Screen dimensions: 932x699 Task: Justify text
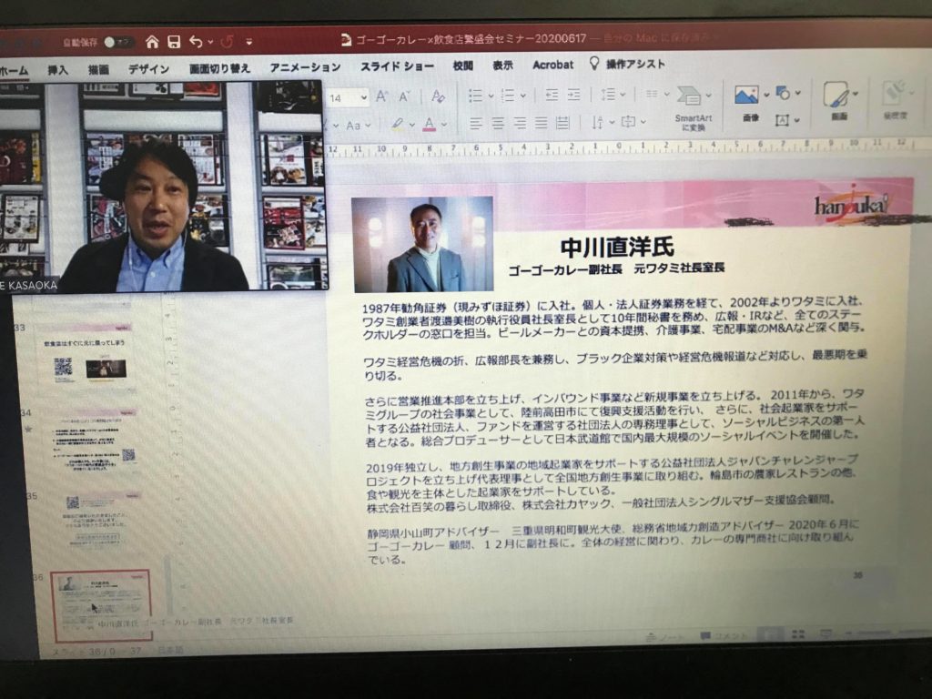click(x=541, y=123)
